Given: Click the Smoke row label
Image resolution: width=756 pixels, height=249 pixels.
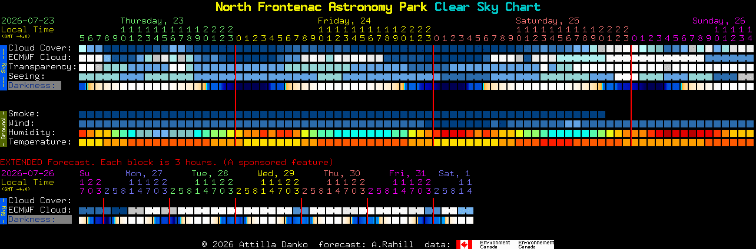Looking at the screenshot, I should 24,113.
